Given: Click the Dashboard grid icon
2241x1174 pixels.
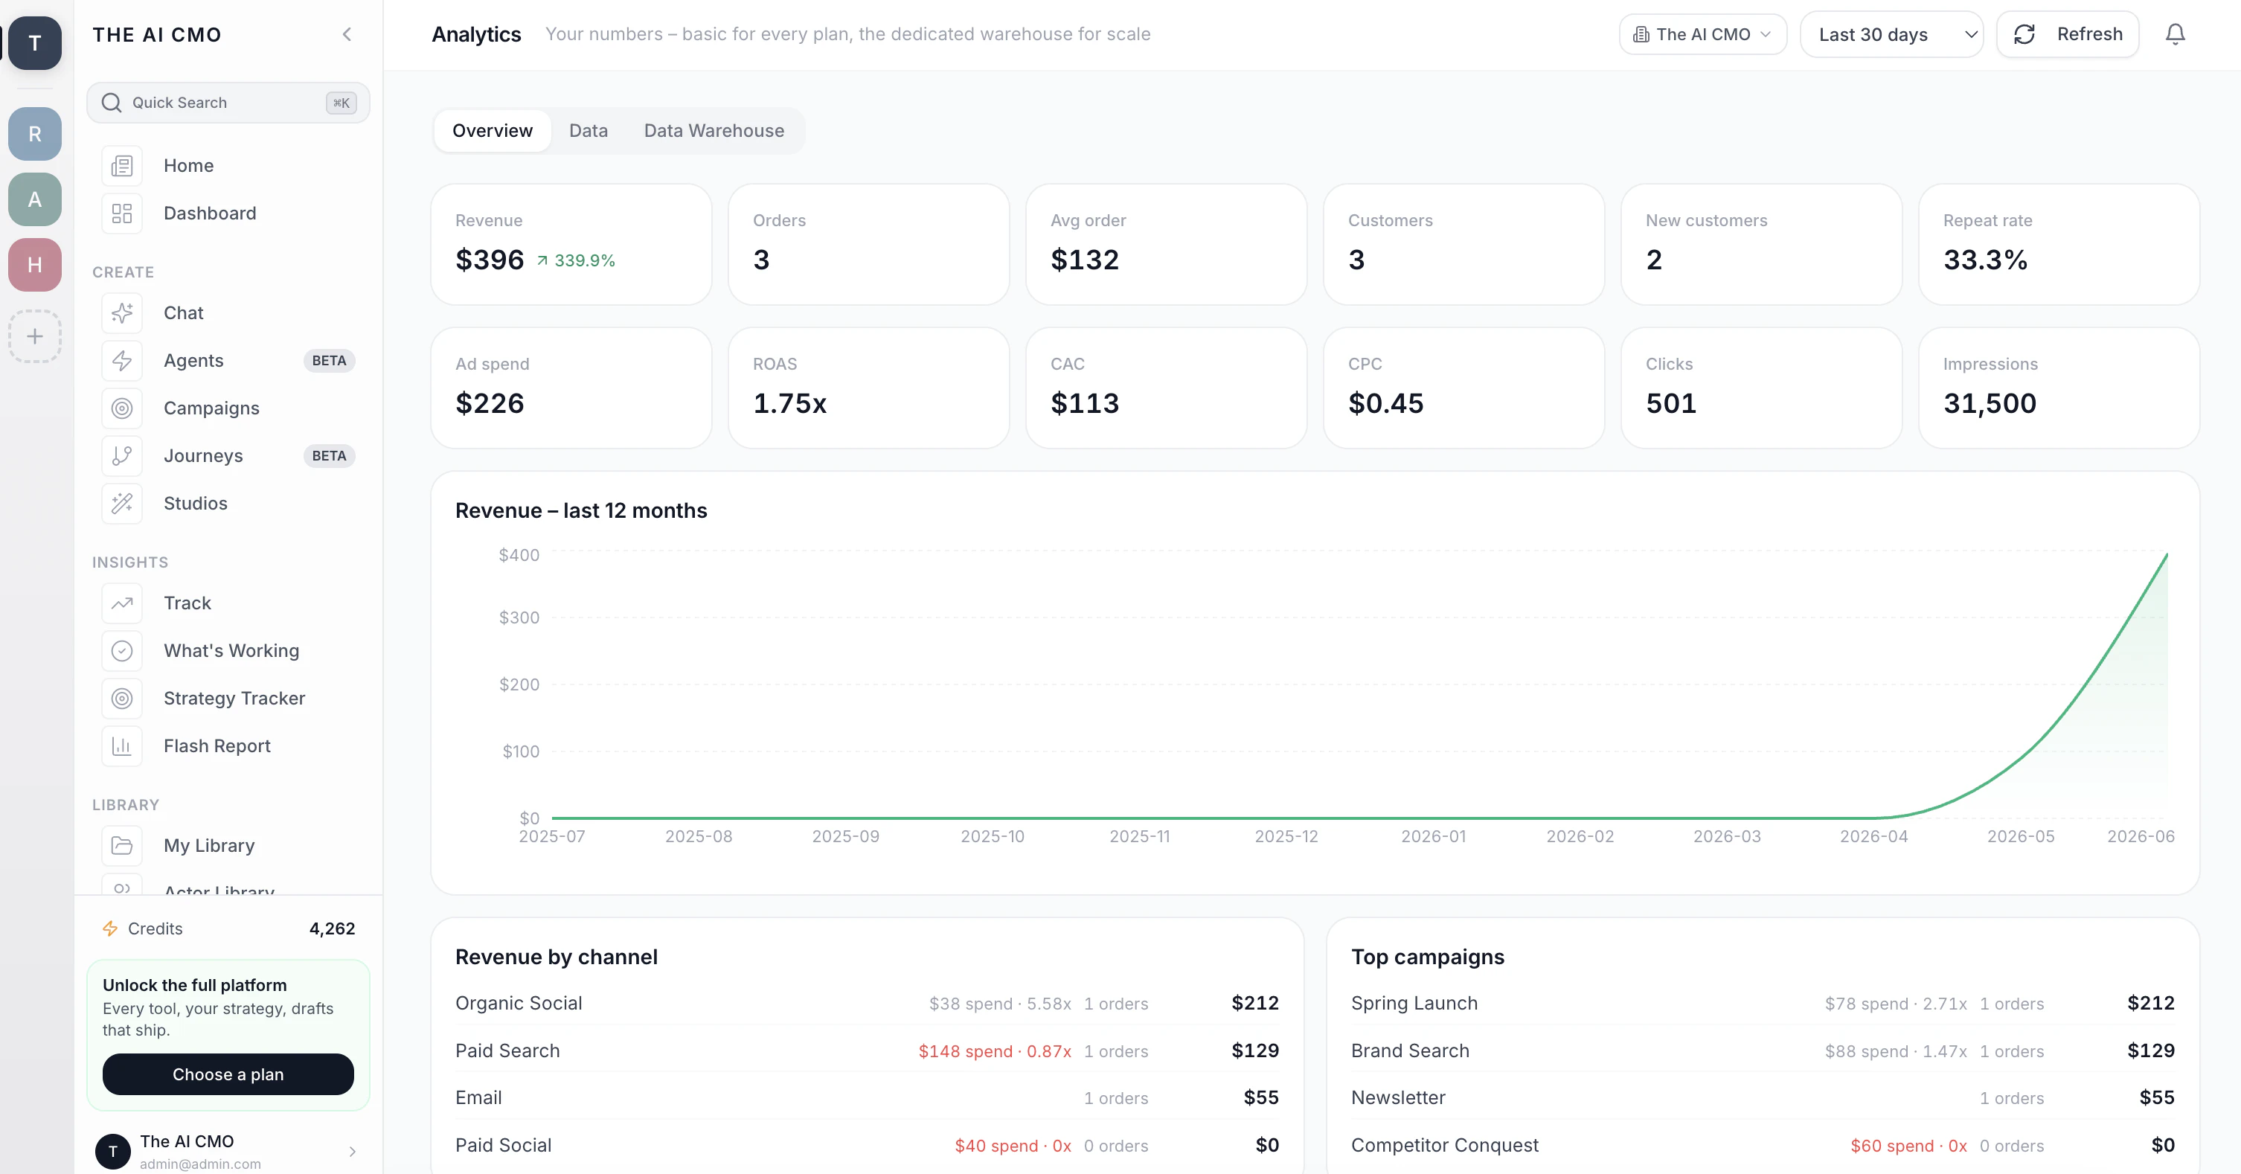Looking at the screenshot, I should point(122,213).
